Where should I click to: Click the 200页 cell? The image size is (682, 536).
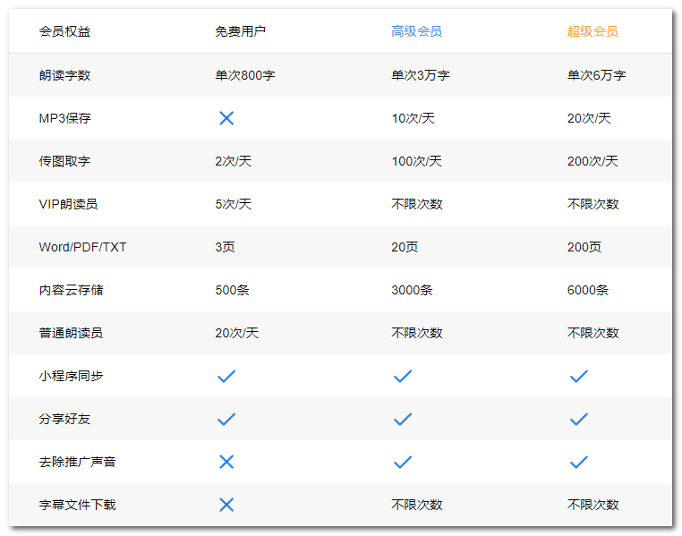point(584,247)
